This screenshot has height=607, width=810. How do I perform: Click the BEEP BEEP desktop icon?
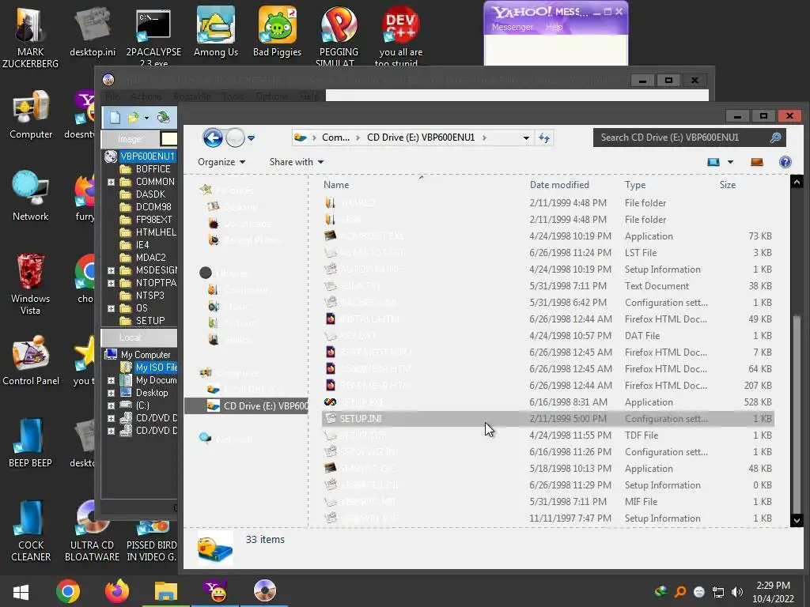click(x=30, y=443)
